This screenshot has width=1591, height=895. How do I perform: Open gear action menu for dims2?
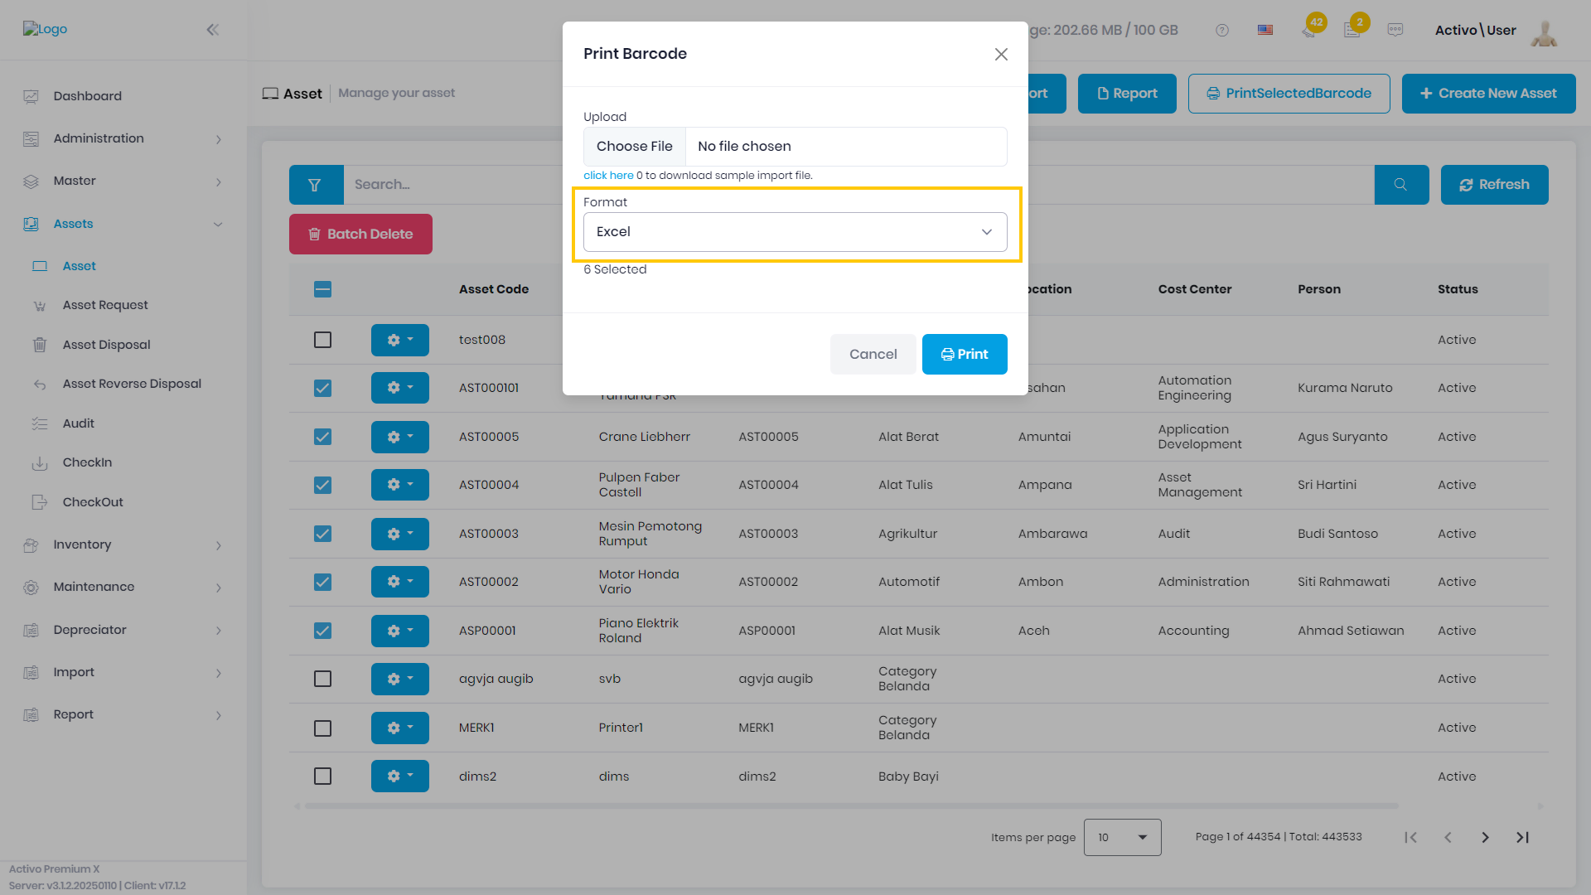point(399,776)
